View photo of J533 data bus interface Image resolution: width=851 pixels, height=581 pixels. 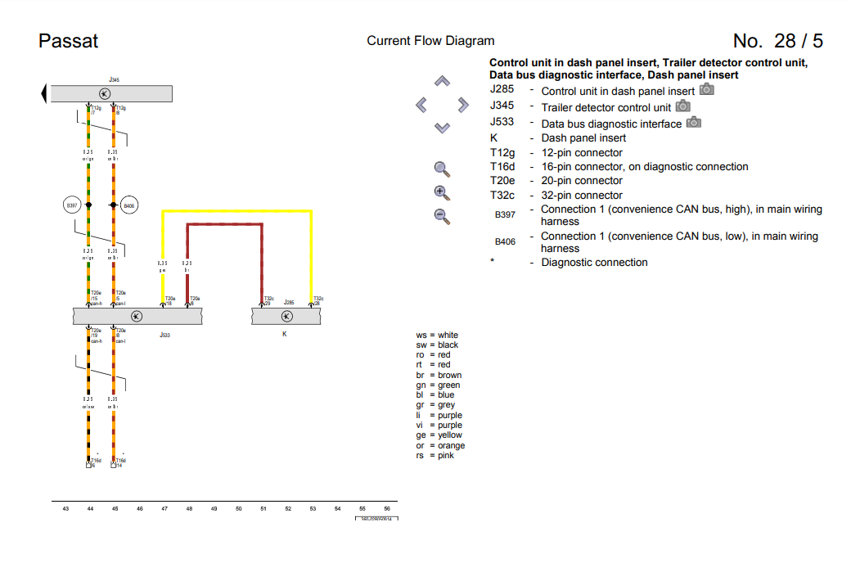pyautogui.click(x=693, y=123)
